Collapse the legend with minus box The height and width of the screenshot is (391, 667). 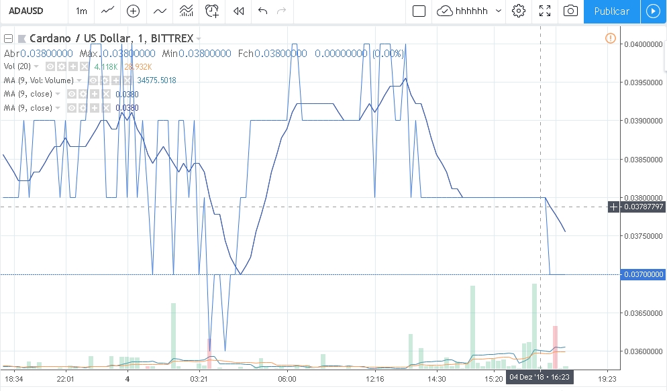tap(9, 38)
